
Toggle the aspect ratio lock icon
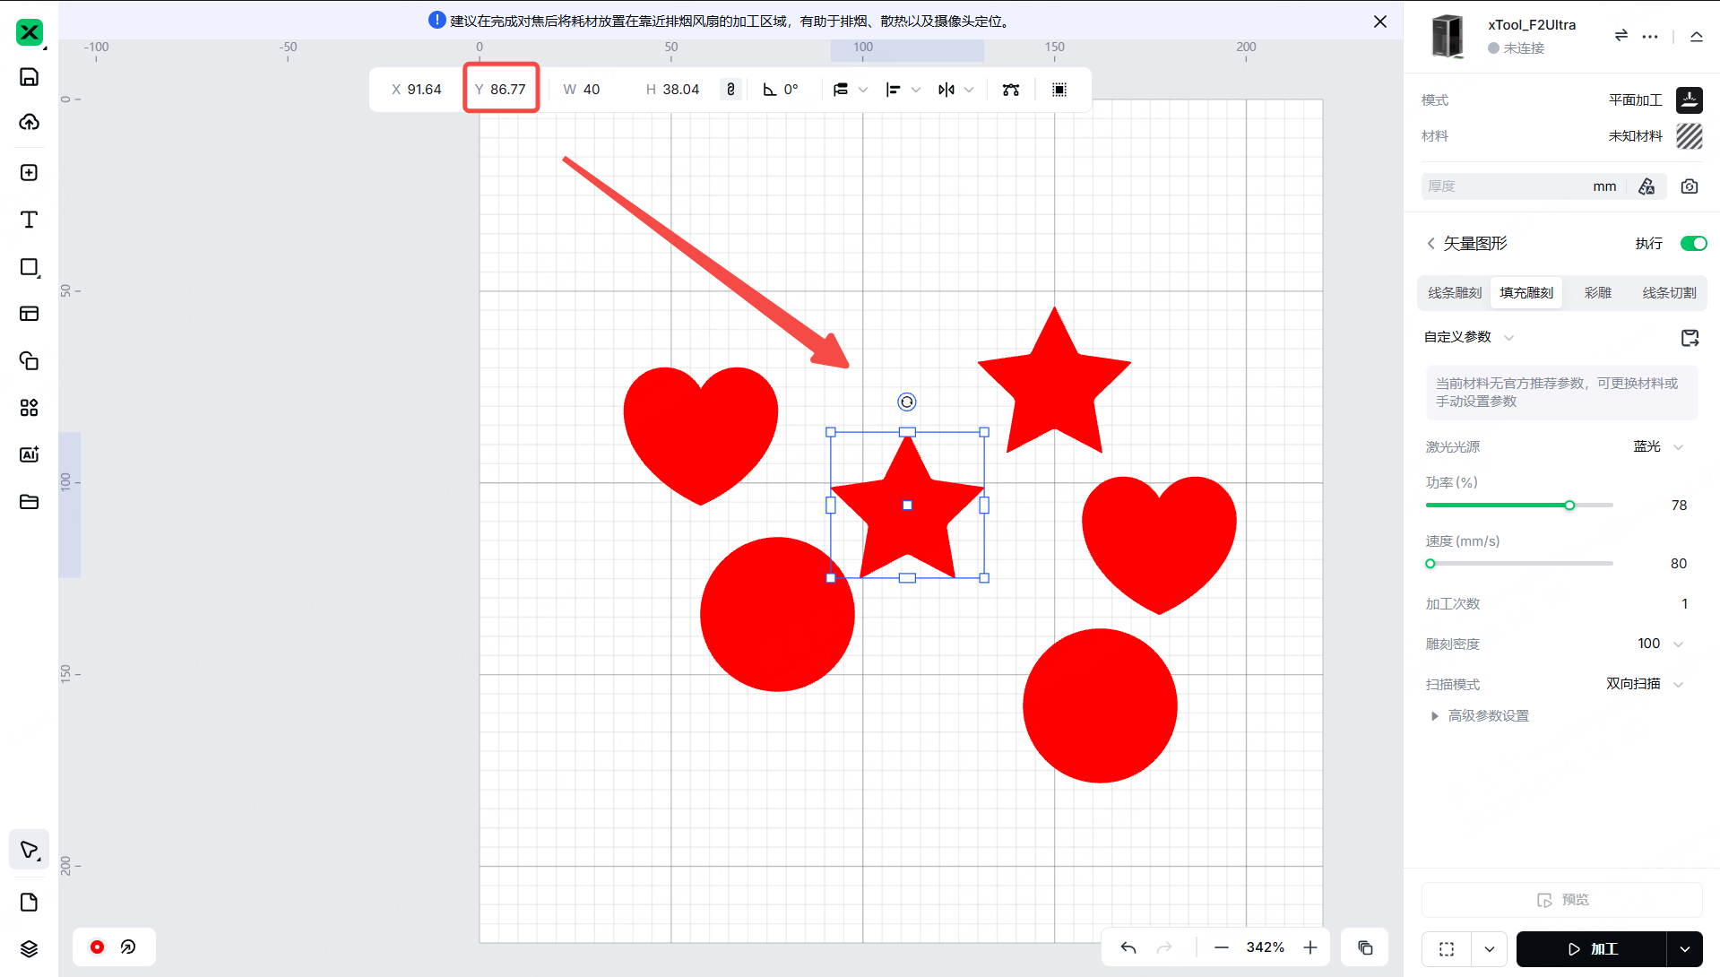[x=730, y=90]
